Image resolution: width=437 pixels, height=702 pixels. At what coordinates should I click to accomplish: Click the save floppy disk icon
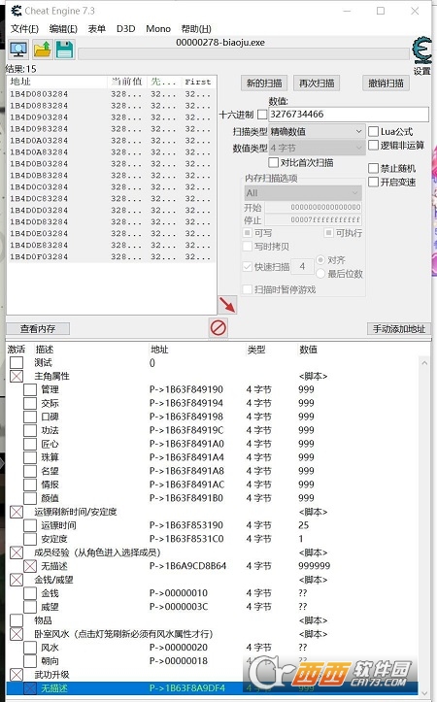point(65,50)
